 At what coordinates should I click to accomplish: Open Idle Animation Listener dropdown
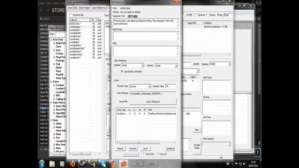tap(176, 66)
